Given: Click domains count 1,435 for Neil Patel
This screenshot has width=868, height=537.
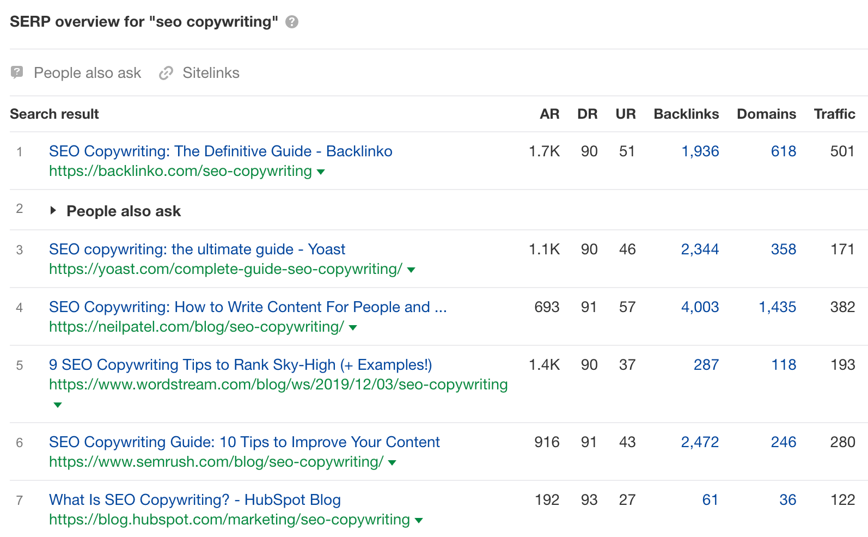Looking at the screenshot, I should tap(778, 307).
